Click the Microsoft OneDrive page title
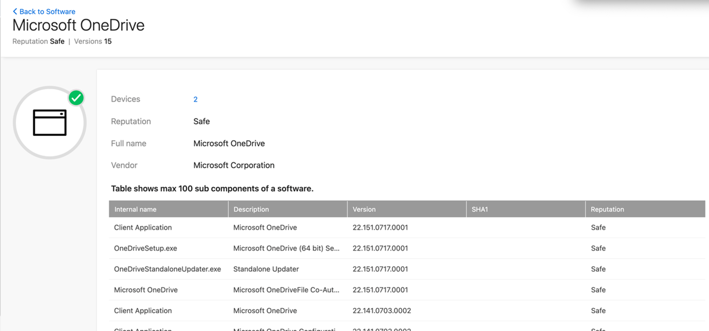Screen dimensions: 709x331 click(x=78, y=25)
